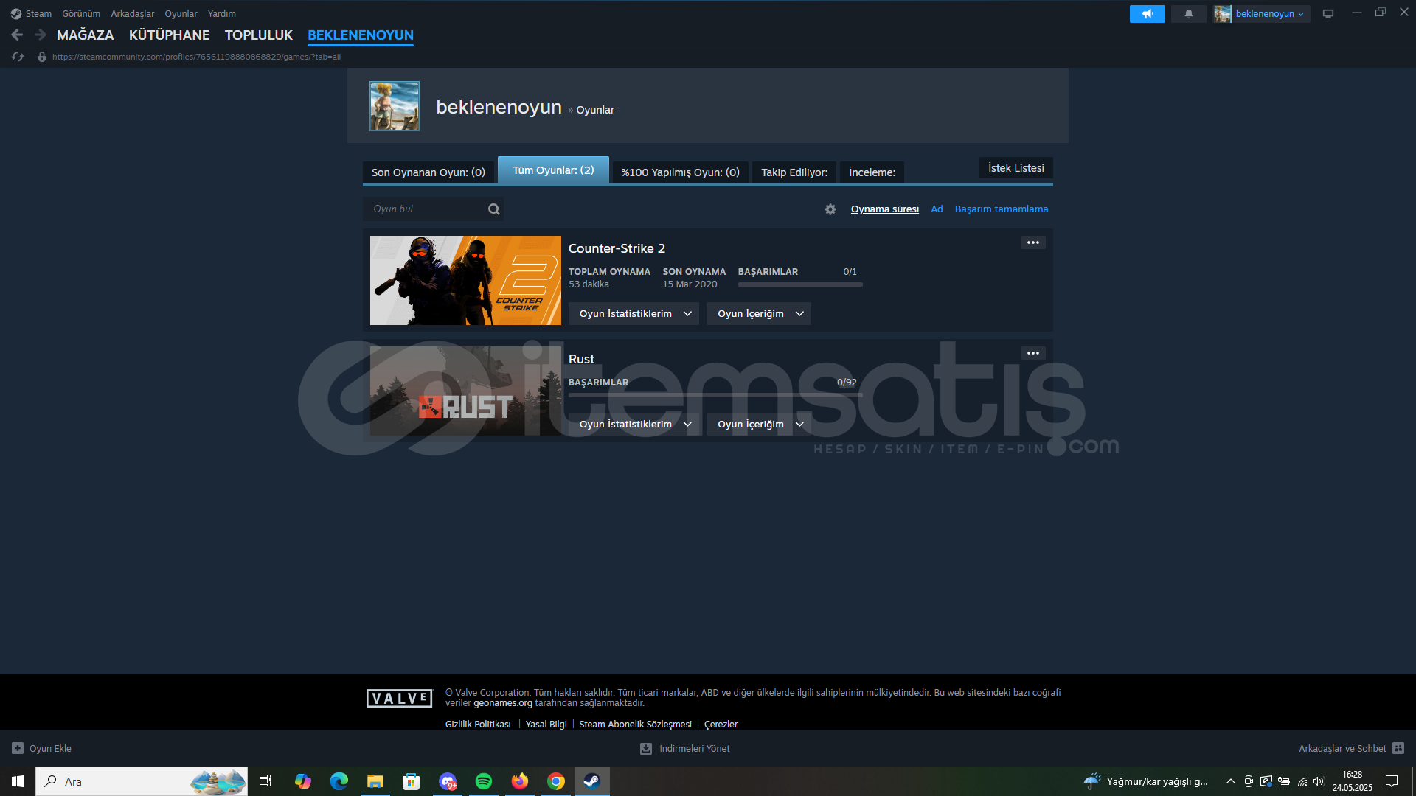Viewport: 1416px width, 796px height.
Task: Sort games by Başarım tamamlama
Action: (x=1002, y=209)
